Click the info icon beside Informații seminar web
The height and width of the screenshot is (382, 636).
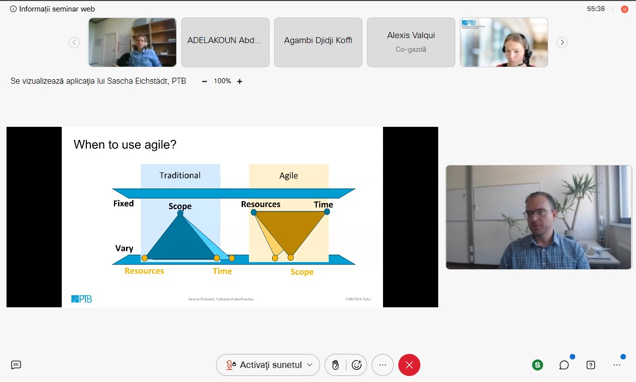point(13,9)
